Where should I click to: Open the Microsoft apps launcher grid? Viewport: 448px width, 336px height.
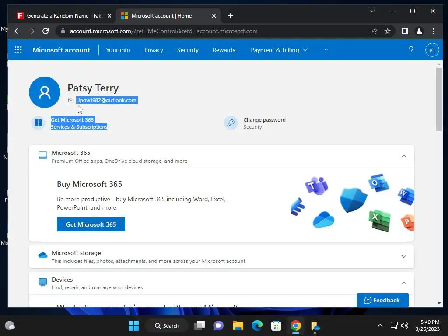point(18,50)
